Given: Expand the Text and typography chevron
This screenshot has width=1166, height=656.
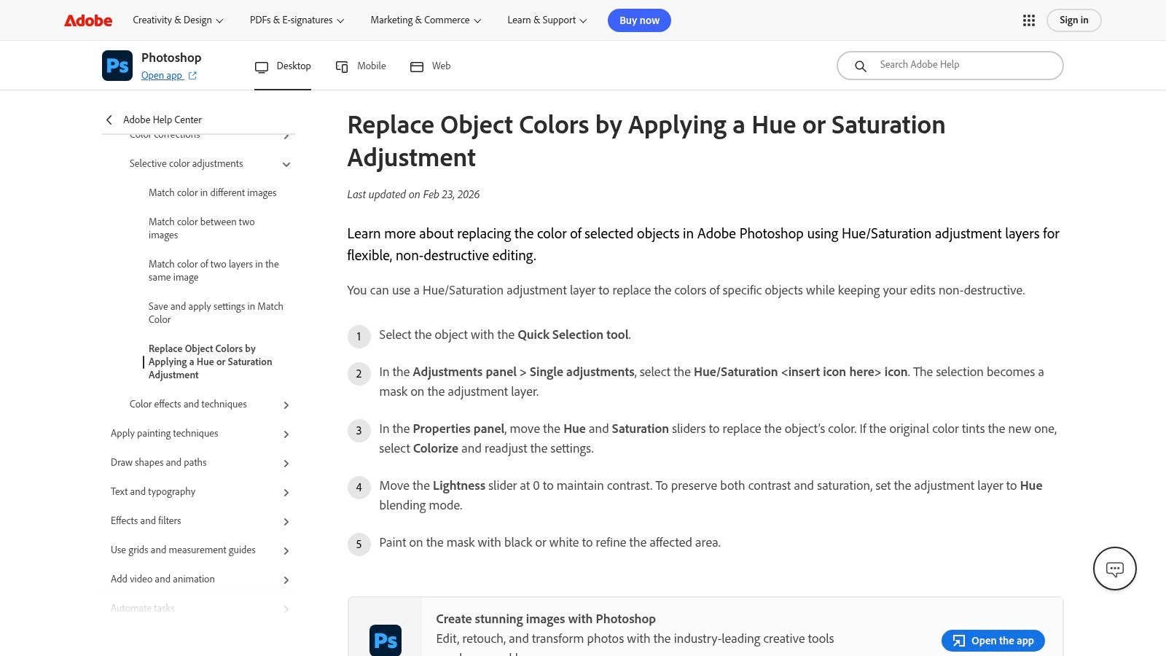Looking at the screenshot, I should pos(286,493).
